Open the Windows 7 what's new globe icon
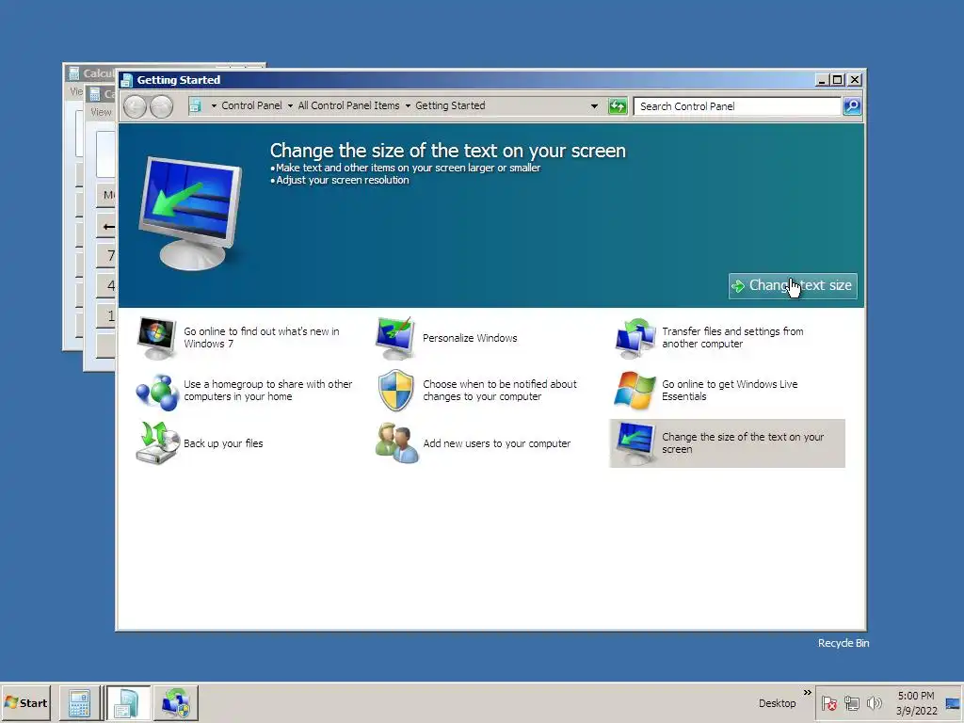This screenshot has height=723, width=964. pos(156,338)
